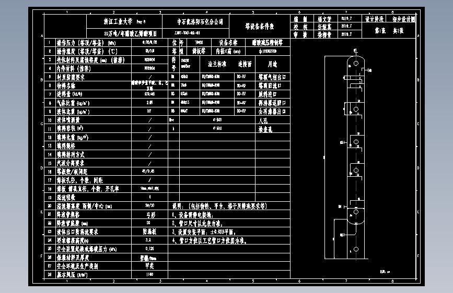Click row 14 填料排列方式 label
The height and width of the screenshot is (293, 453).
point(71,154)
